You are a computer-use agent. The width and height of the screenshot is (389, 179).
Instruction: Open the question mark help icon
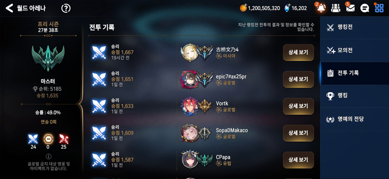(x=66, y=8)
